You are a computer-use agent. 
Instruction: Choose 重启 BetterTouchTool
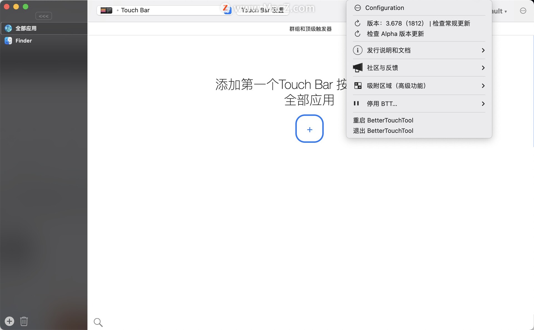383,120
